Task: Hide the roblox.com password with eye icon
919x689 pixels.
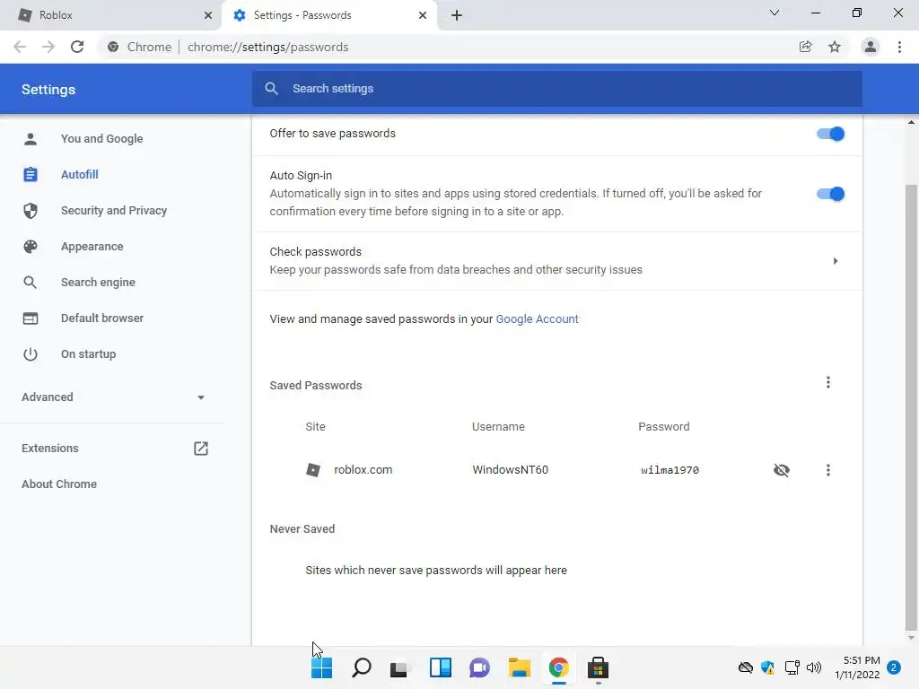Action: (782, 470)
